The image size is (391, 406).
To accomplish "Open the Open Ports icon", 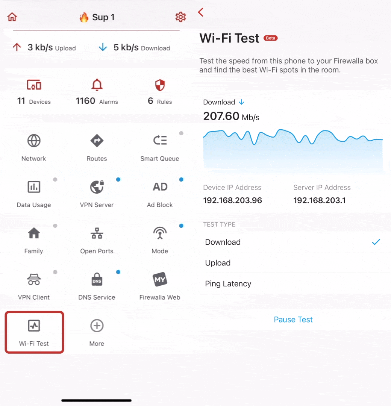I will (x=97, y=233).
